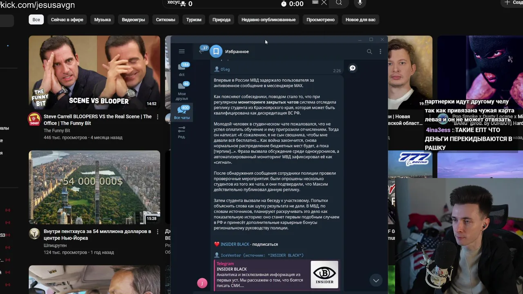Open Внутри пентхауса за 54 миллиона title
The height and width of the screenshot is (294, 523).
pos(97,235)
